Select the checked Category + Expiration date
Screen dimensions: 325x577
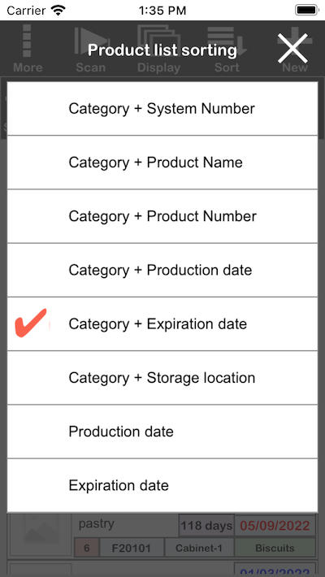(162, 323)
